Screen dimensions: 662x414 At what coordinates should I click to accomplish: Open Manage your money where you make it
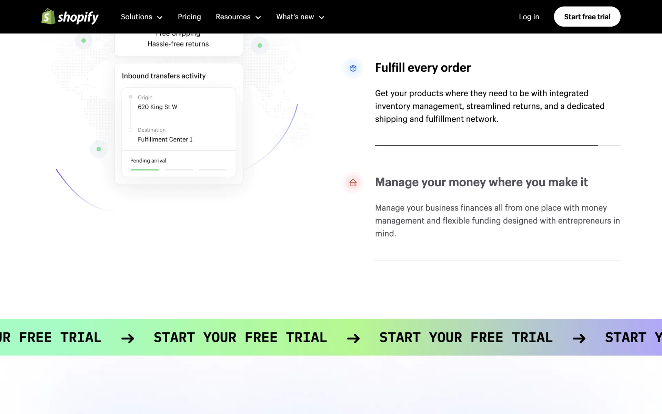481,182
